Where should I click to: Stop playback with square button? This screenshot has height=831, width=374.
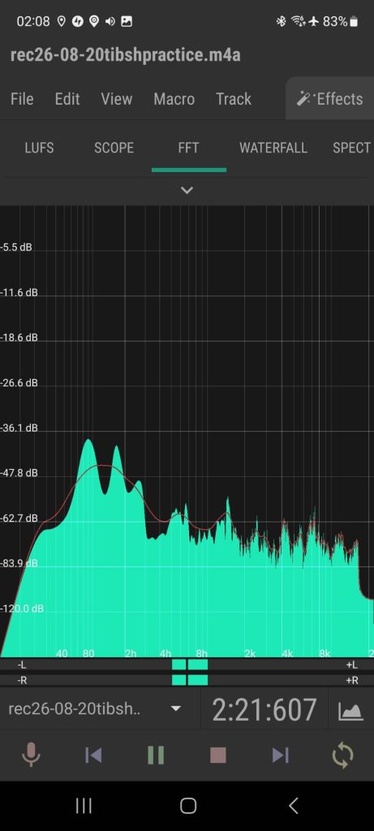click(x=218, y=755)
